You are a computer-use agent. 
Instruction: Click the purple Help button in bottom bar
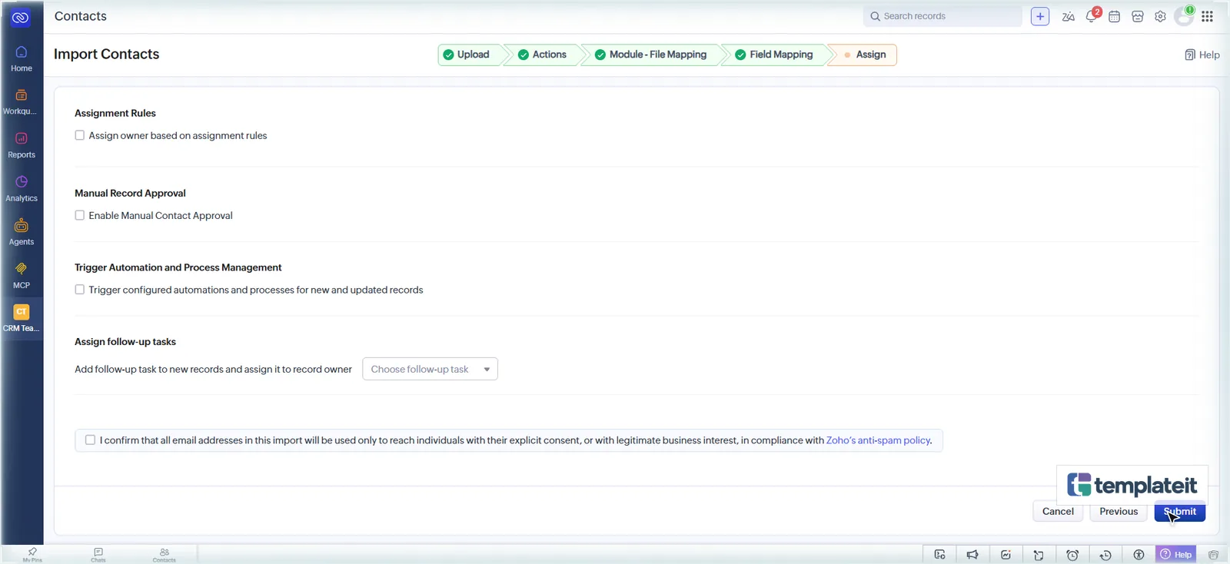(x=1176, y=555)
